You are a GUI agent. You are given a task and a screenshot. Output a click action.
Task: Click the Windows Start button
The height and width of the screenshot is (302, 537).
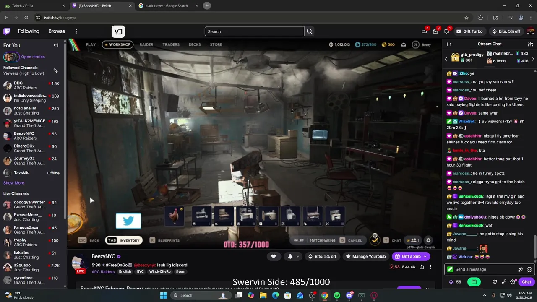164,295
